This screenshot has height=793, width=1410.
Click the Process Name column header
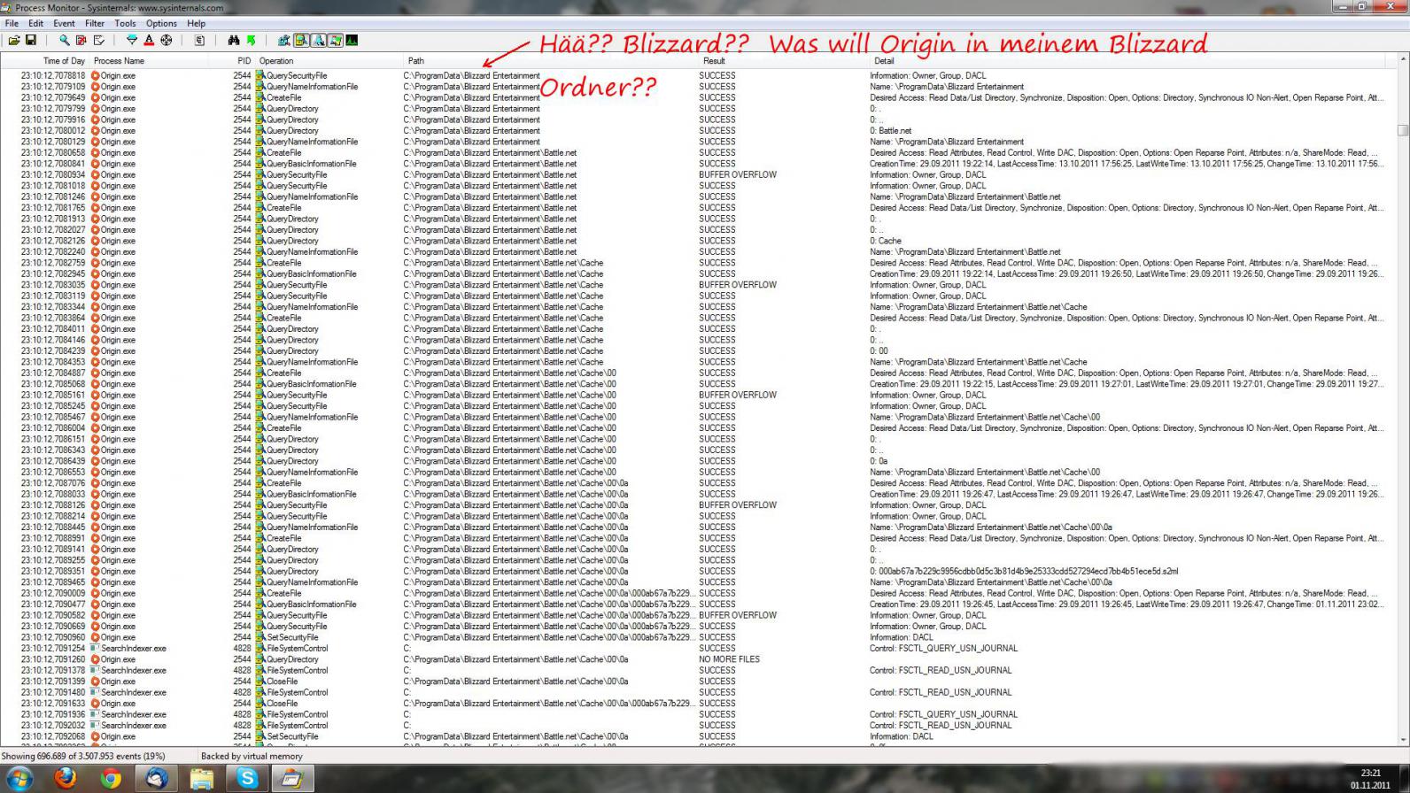pos(150,61)
